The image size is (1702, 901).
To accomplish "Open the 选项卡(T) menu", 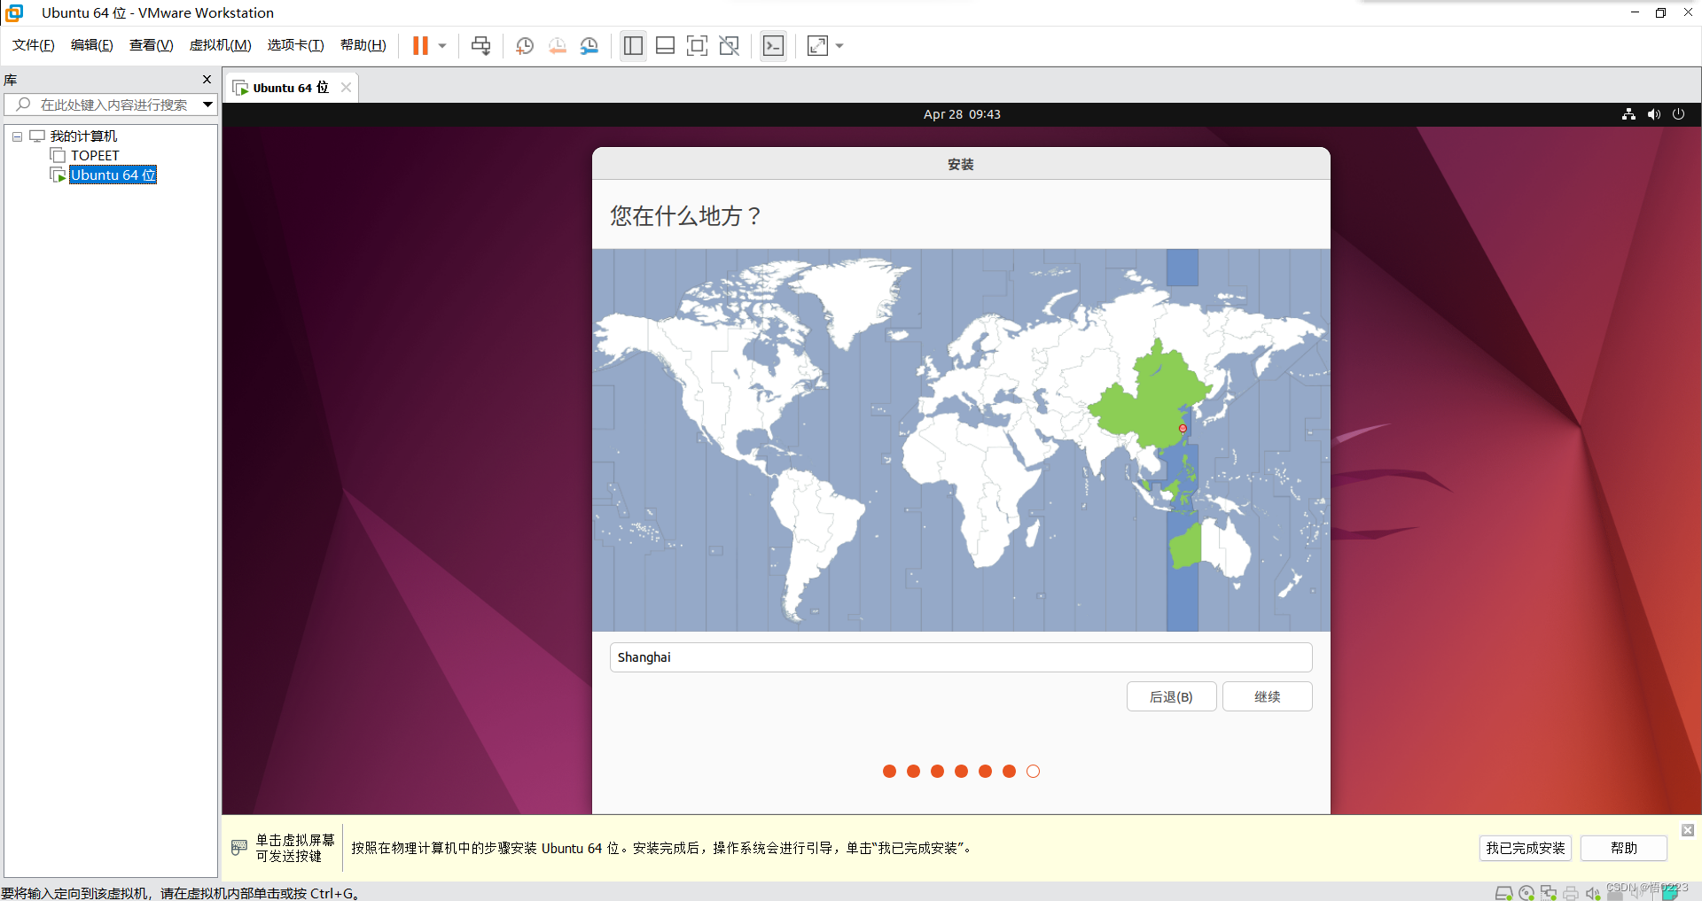I will [x=296, y=45].
